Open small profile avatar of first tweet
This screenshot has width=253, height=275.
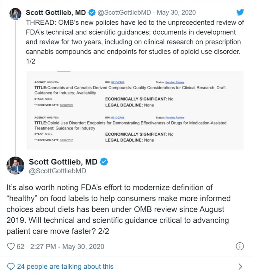tap(15, 14)
